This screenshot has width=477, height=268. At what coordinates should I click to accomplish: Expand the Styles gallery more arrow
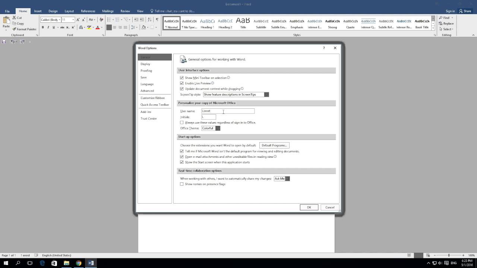point(433,29)
